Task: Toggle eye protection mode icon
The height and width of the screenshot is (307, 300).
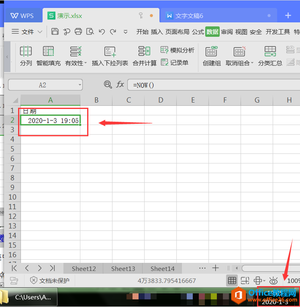Action: 273,280
